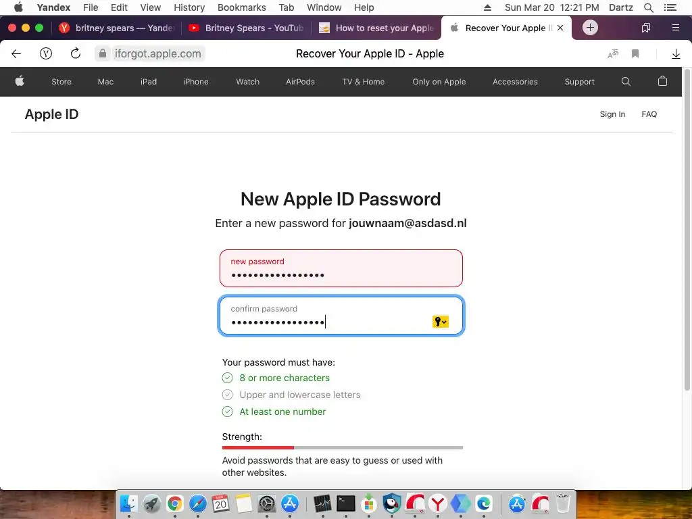Switch to Britney Spears YouTube tab
Screen dimensions: 692x519
(246, 28)
